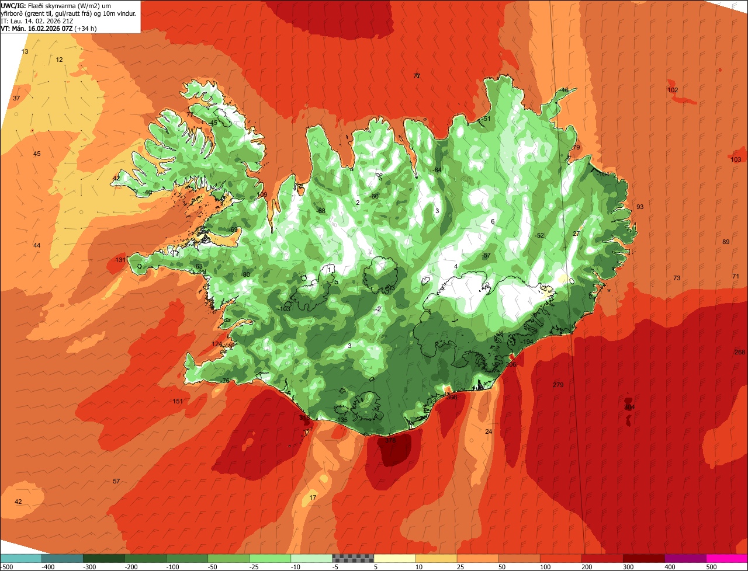Click the map value '135' on the south coast
This screenshot has height=571, width=748.
point(342,420)
